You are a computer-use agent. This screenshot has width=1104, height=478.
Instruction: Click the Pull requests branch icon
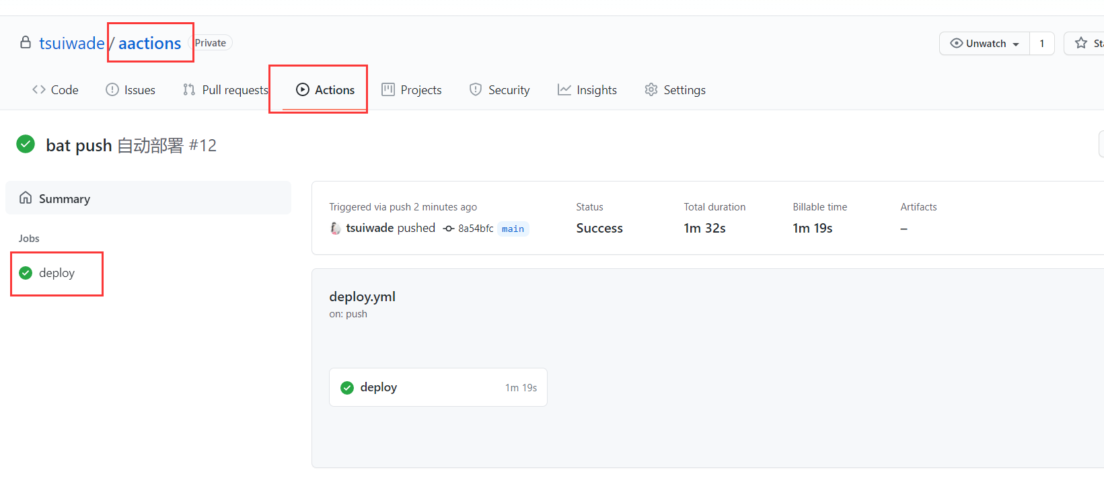189,89
